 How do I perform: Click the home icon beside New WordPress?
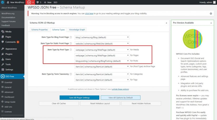click(8, 2)
